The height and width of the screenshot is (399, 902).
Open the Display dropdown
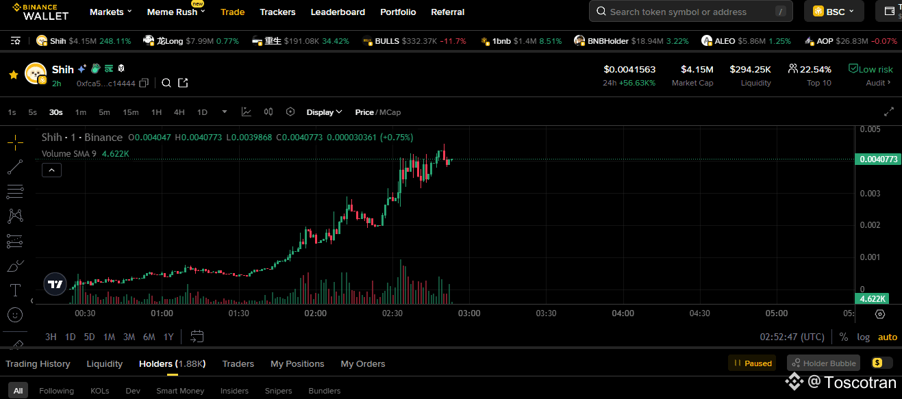[x=324, y=112]
